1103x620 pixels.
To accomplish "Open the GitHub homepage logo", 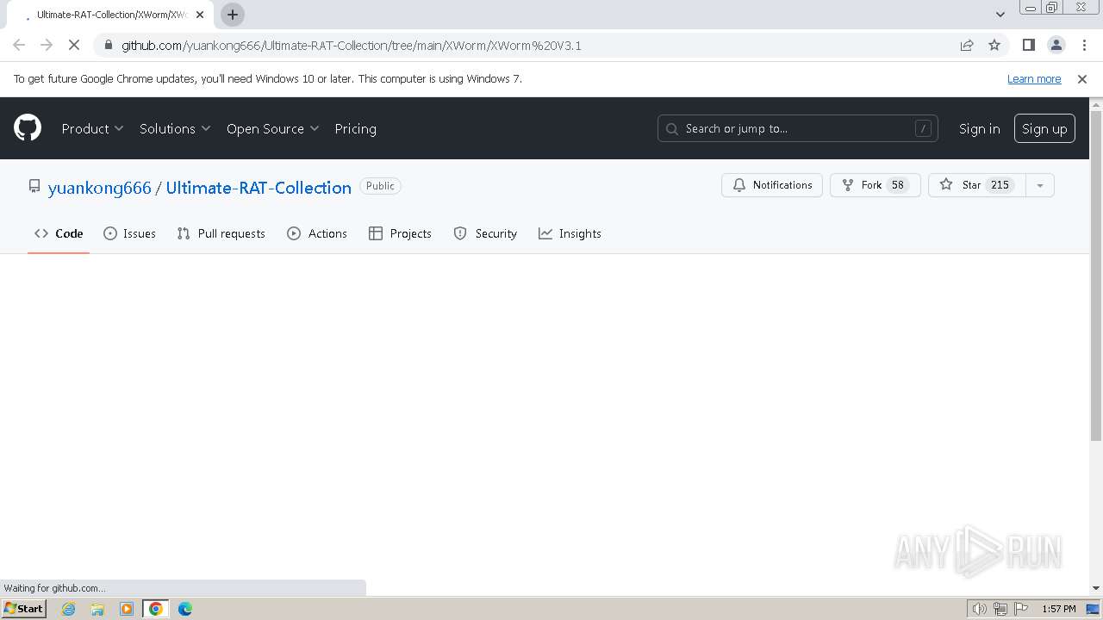I will tap(28, 128).
